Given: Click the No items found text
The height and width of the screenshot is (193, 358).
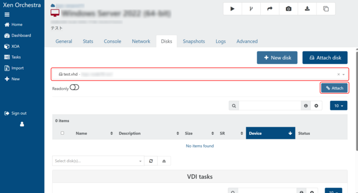Looking at the screenshot, I should [200, 146].
